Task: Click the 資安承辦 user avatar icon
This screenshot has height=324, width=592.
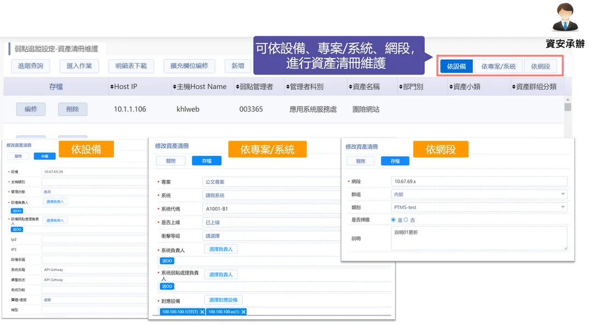Action: pos(565,17)
